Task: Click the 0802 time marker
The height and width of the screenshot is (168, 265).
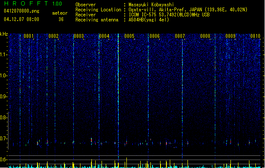Action: [x=54, y=36]
